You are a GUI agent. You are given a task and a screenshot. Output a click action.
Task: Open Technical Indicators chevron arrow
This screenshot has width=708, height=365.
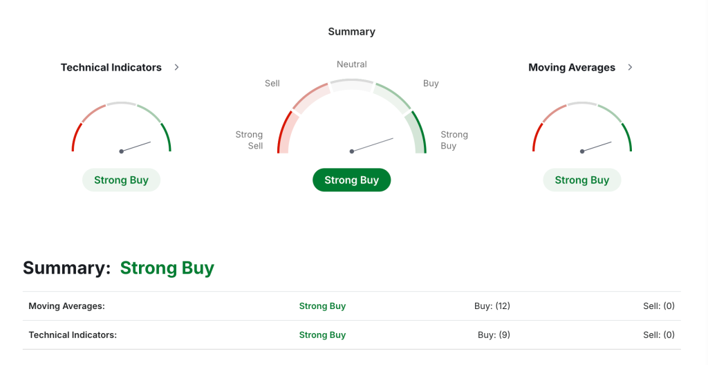[x=176, y=67]
